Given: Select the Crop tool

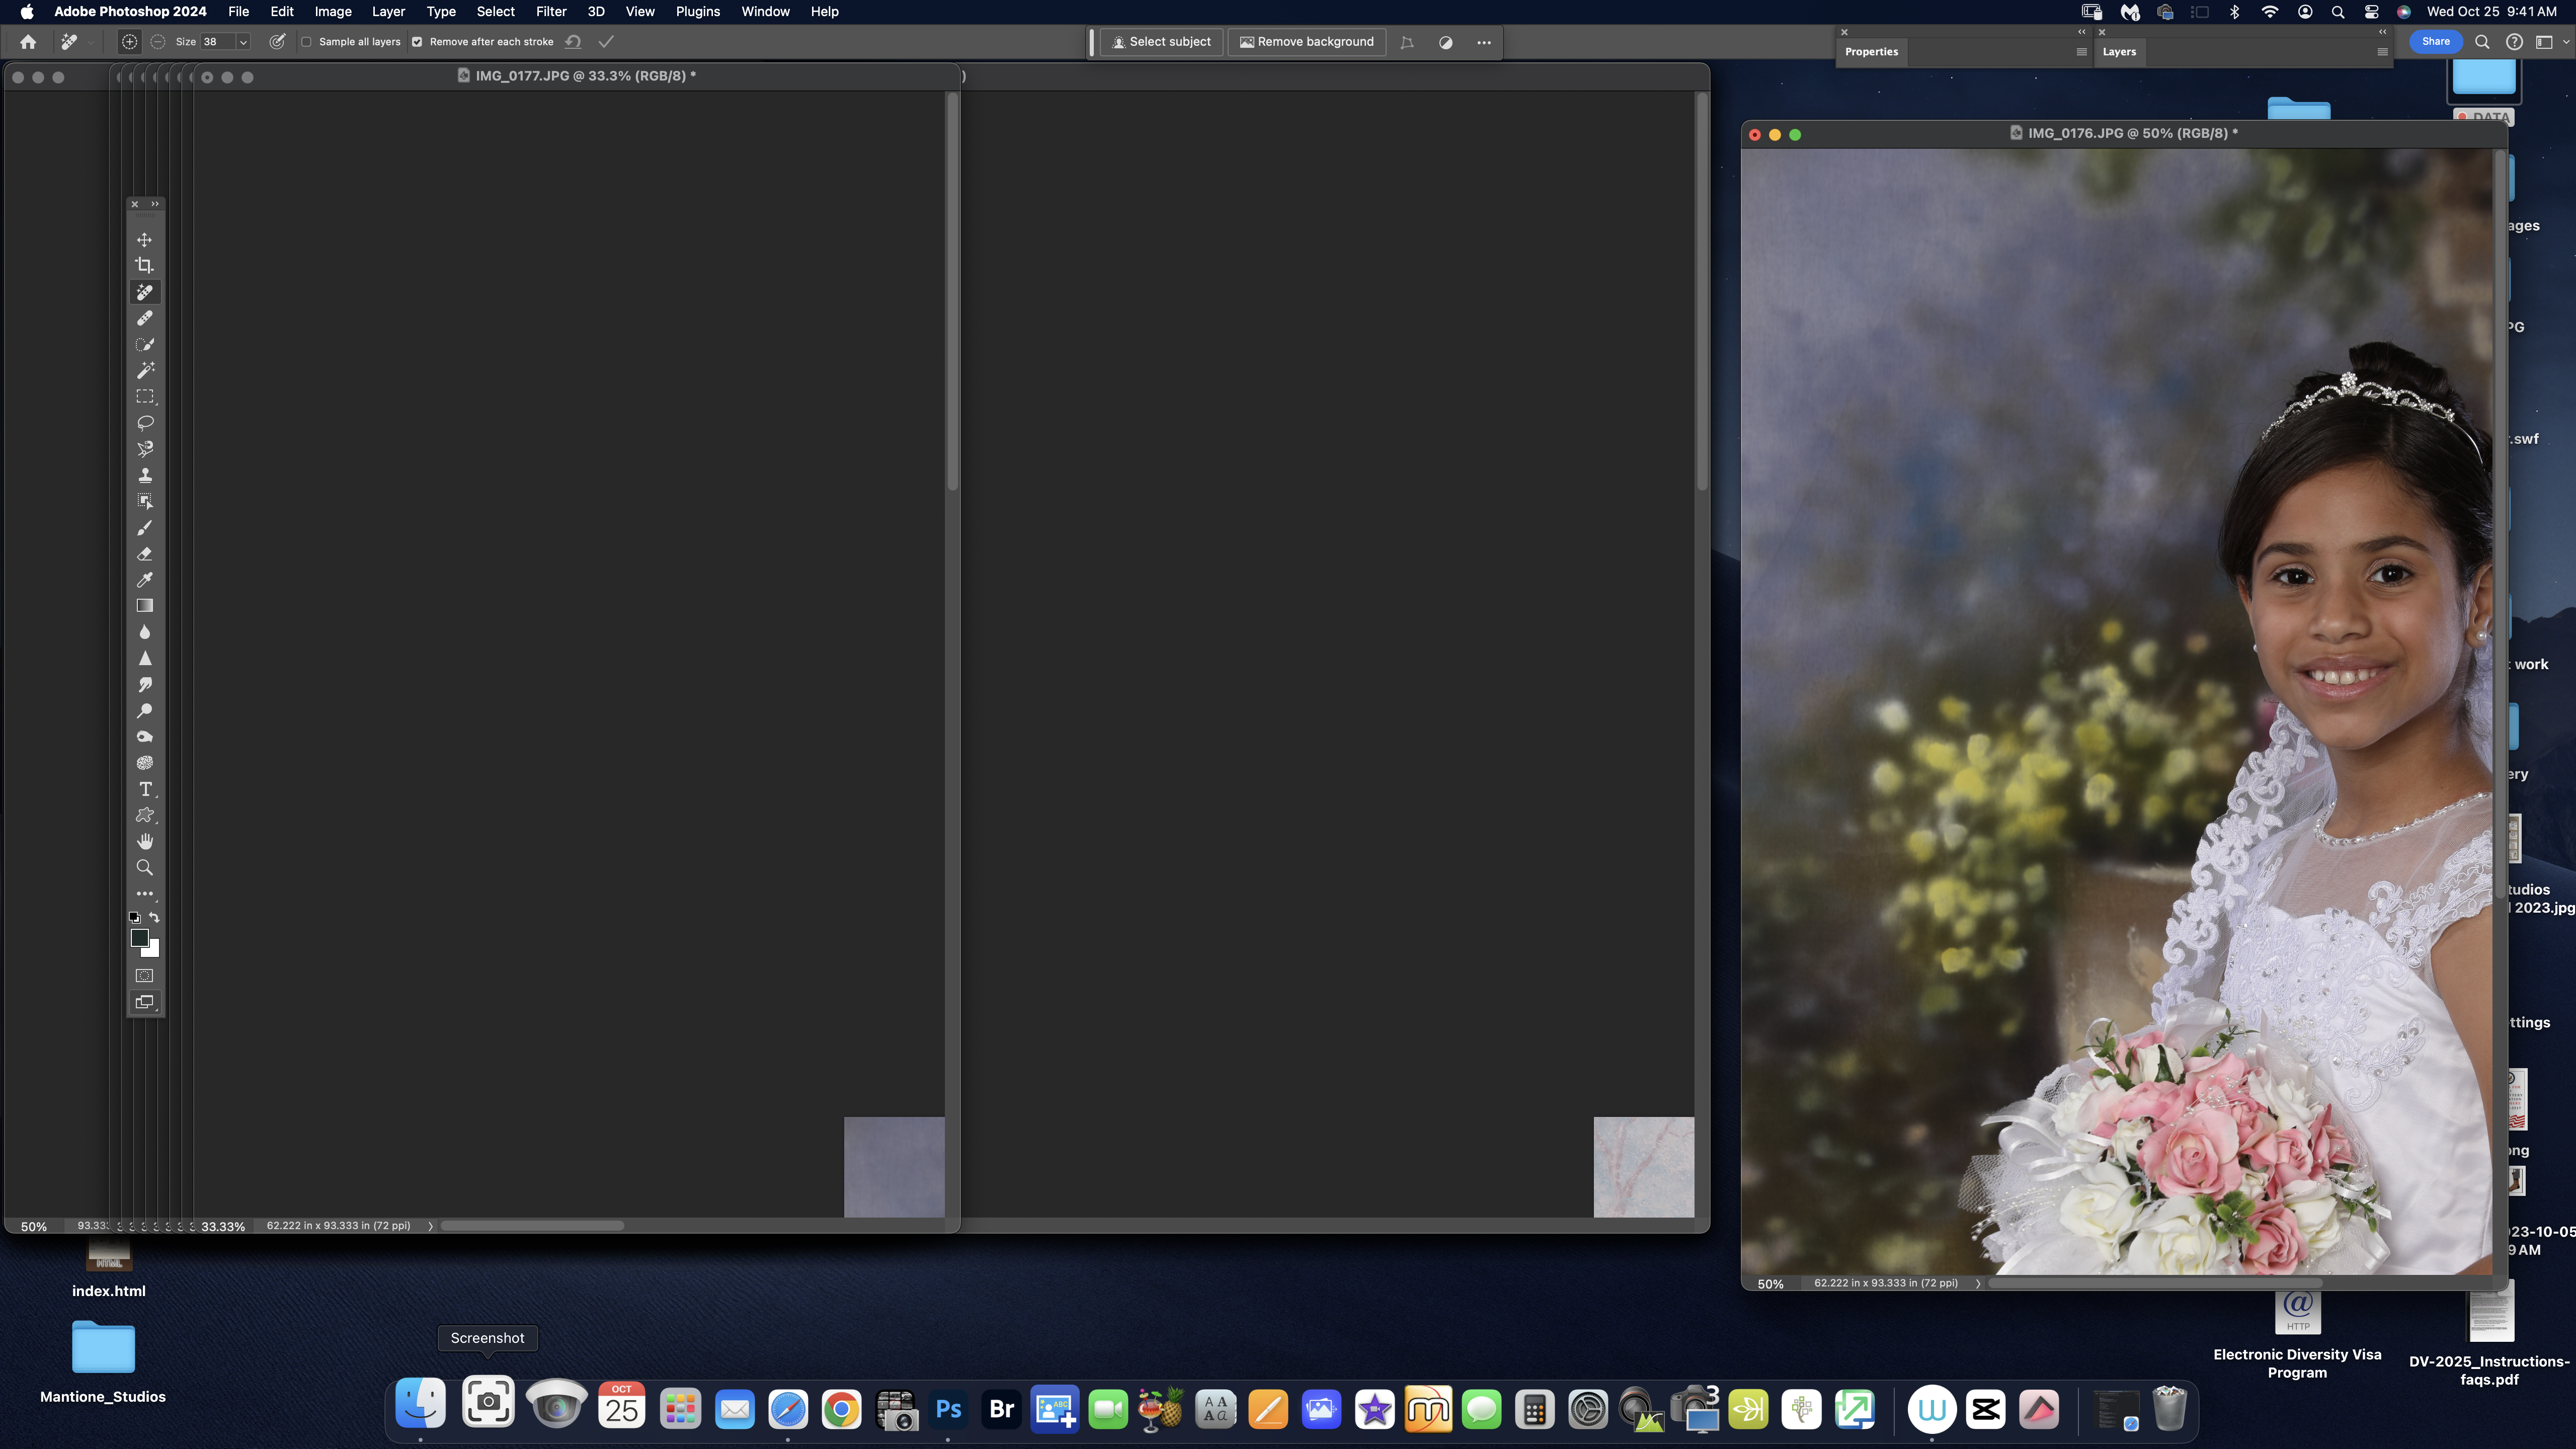Looking at the screenshot, I should [x=145, y=266].
